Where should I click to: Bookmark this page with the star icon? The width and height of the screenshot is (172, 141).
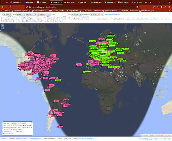(137, 7)
